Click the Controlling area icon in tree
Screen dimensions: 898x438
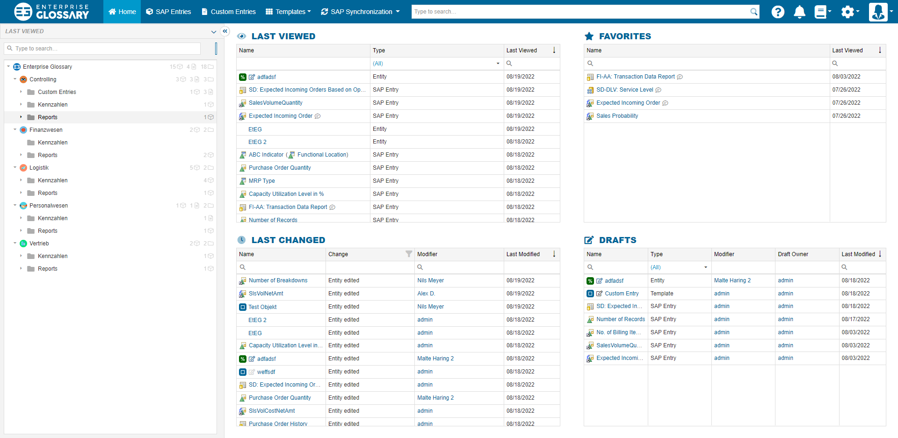click(x=23, y=79)
